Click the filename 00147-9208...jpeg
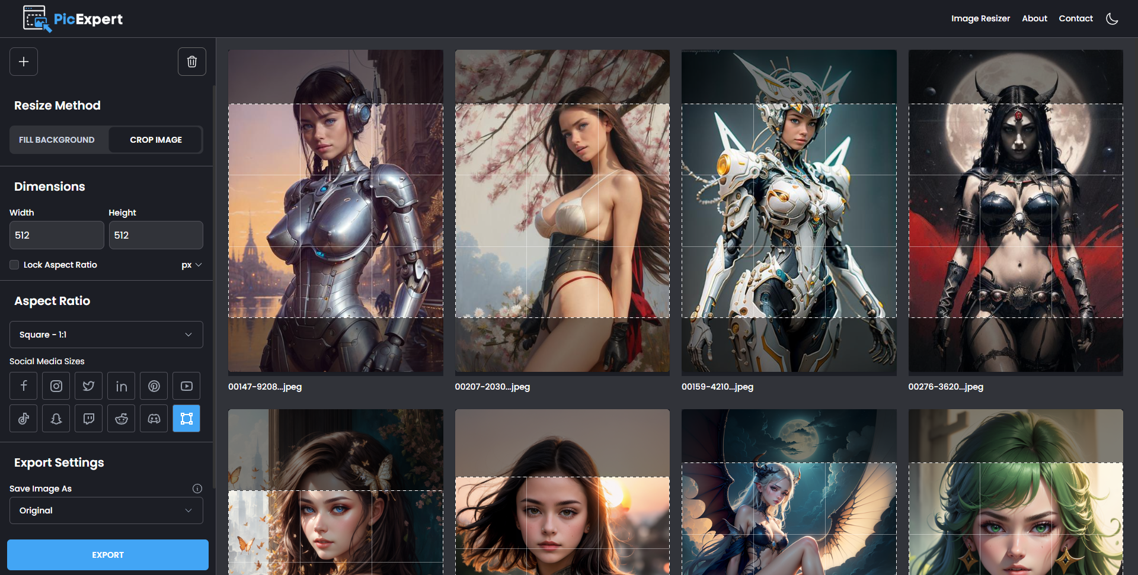This screenshot has height=575, width=1138. tap(265, 387)
